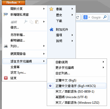Open the Firefox dropdown menu button
Viewport: 110px width, 109px height.
[13, 3]
